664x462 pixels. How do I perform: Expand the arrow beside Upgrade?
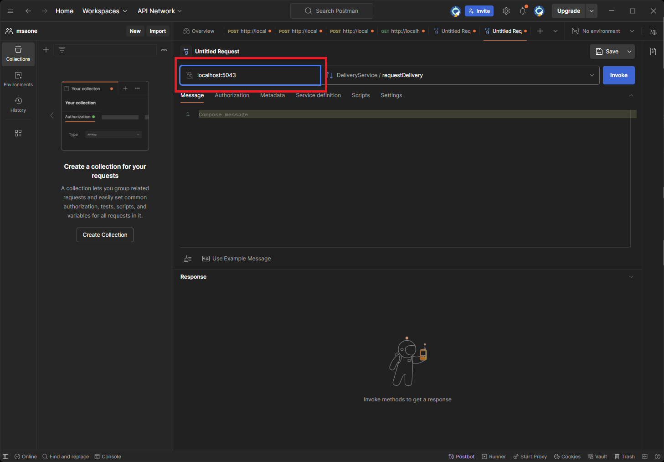tap(591, 11)
